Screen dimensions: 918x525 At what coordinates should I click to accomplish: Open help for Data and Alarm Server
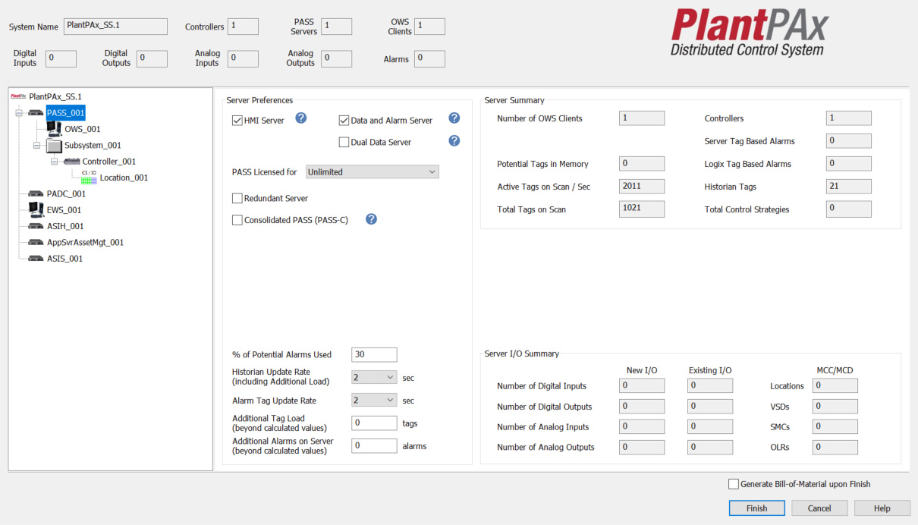[x=454, y=118]
